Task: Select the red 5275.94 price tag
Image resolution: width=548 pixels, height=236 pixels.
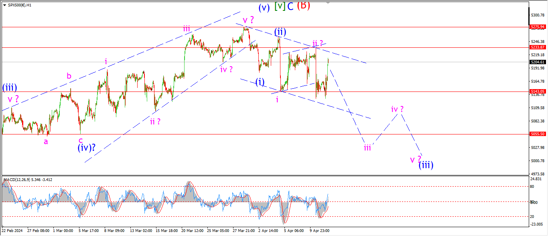Action: (538, 27)
